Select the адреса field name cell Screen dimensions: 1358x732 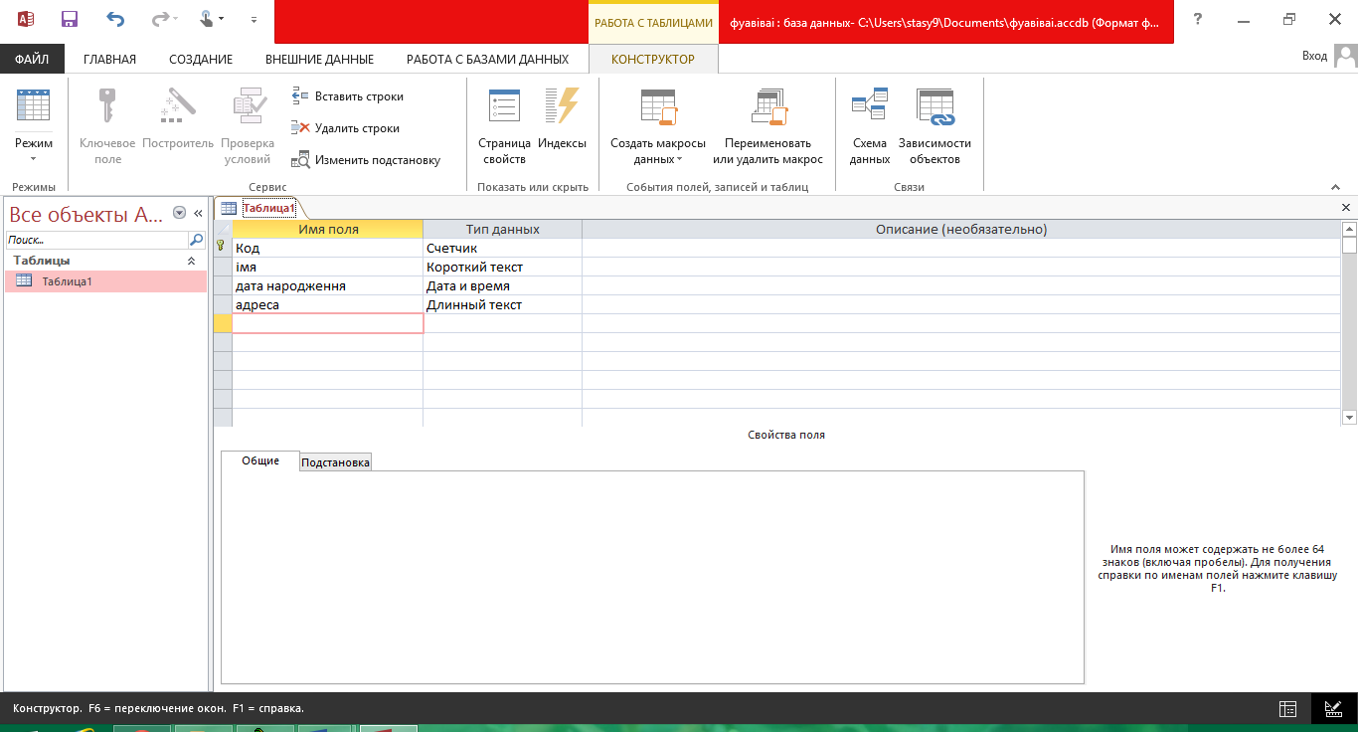pos(328,305)
